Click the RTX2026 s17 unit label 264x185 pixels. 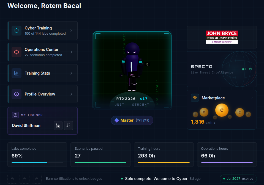click(x=132, y=99)
